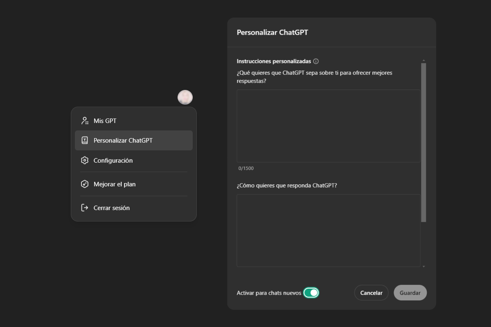The width and height of the screenshot is (491, 327).
Task: Focus the field for how ChatGPT should respond
Action: click(329, 231)
